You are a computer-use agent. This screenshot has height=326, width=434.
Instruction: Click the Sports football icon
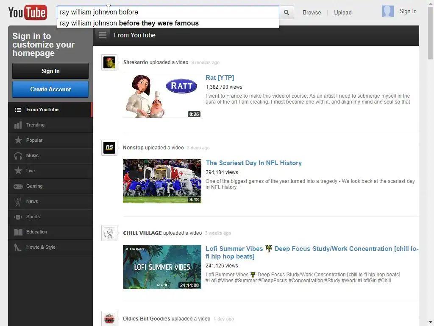click(18, 217)
